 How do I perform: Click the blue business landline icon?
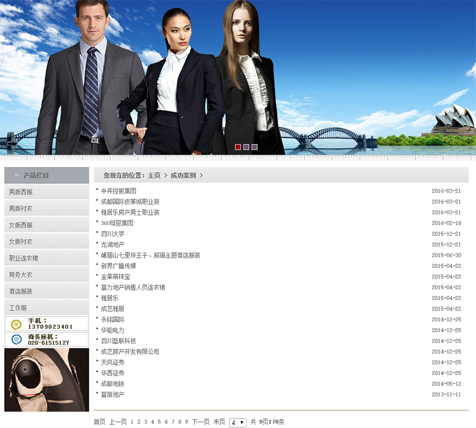pyautogui.click(x=16, y=340)
